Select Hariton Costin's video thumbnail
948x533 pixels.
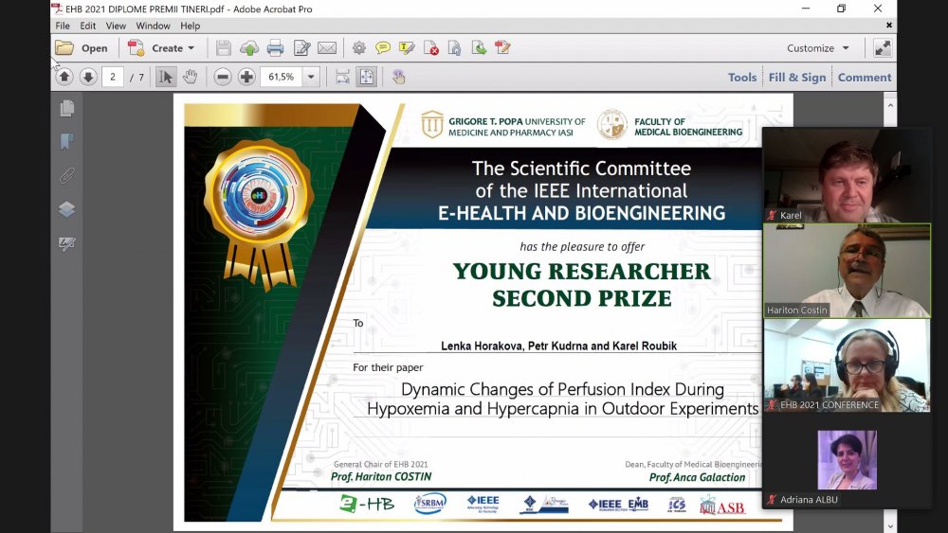point(847,271)
